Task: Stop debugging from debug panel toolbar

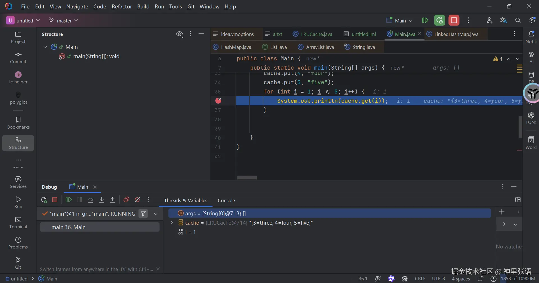Action: [x=55, y=200]
